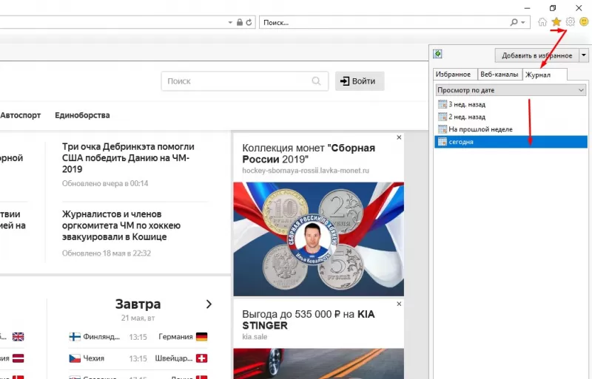592x379 pixels.
Task: Open Коллекция монет Сборная России ad title
Action: (x=309, y=154)
